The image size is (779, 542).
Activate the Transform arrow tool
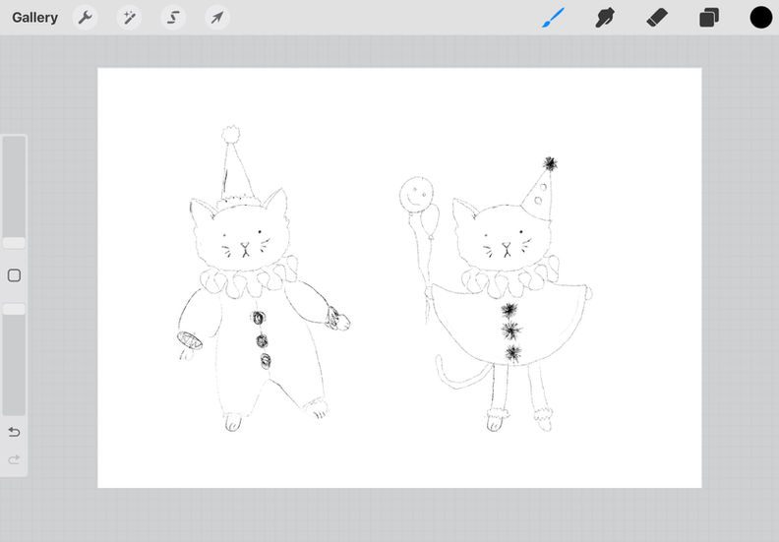[x=217, y=18]
